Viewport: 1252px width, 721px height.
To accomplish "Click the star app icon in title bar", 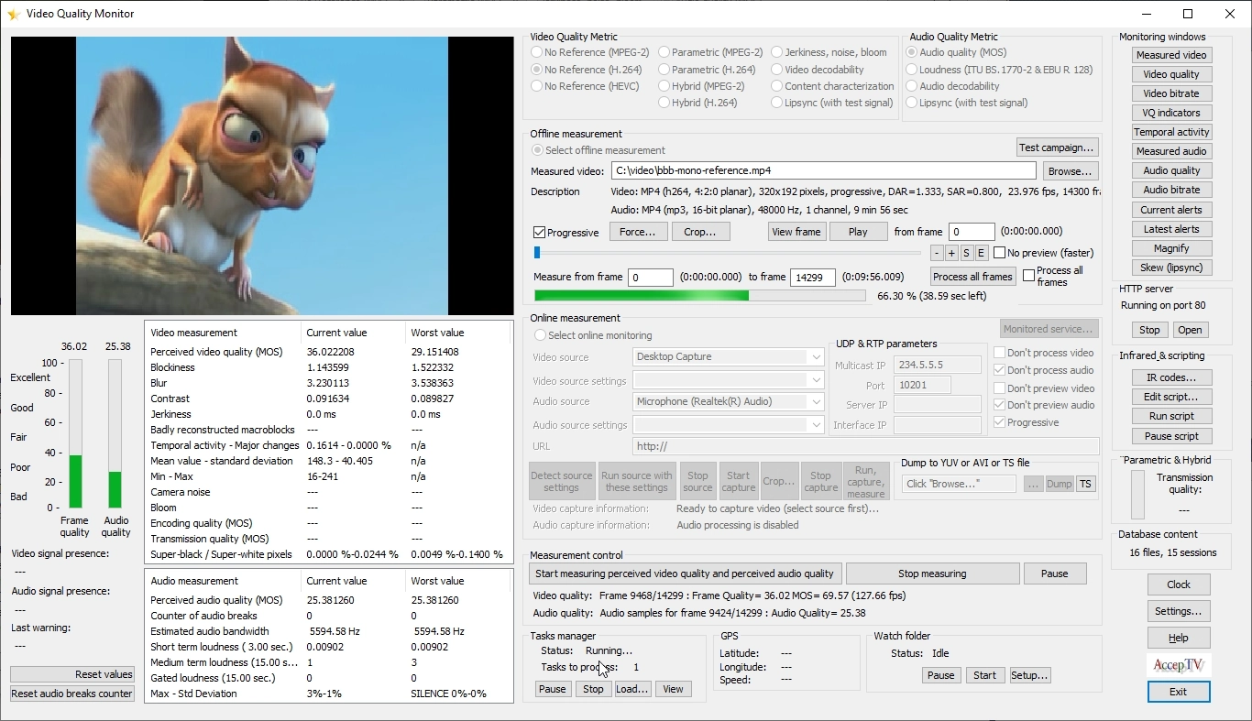I will (14, 14).
